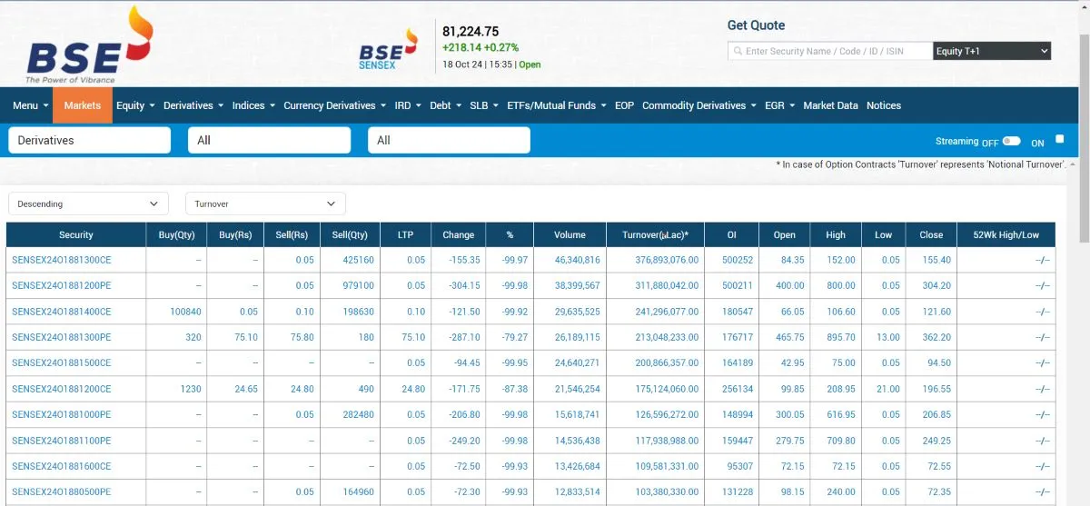The height and width of the screenshot is (506, 1090).
Task: Open the Descending sort order dropdown
Action: click(89, 203)
